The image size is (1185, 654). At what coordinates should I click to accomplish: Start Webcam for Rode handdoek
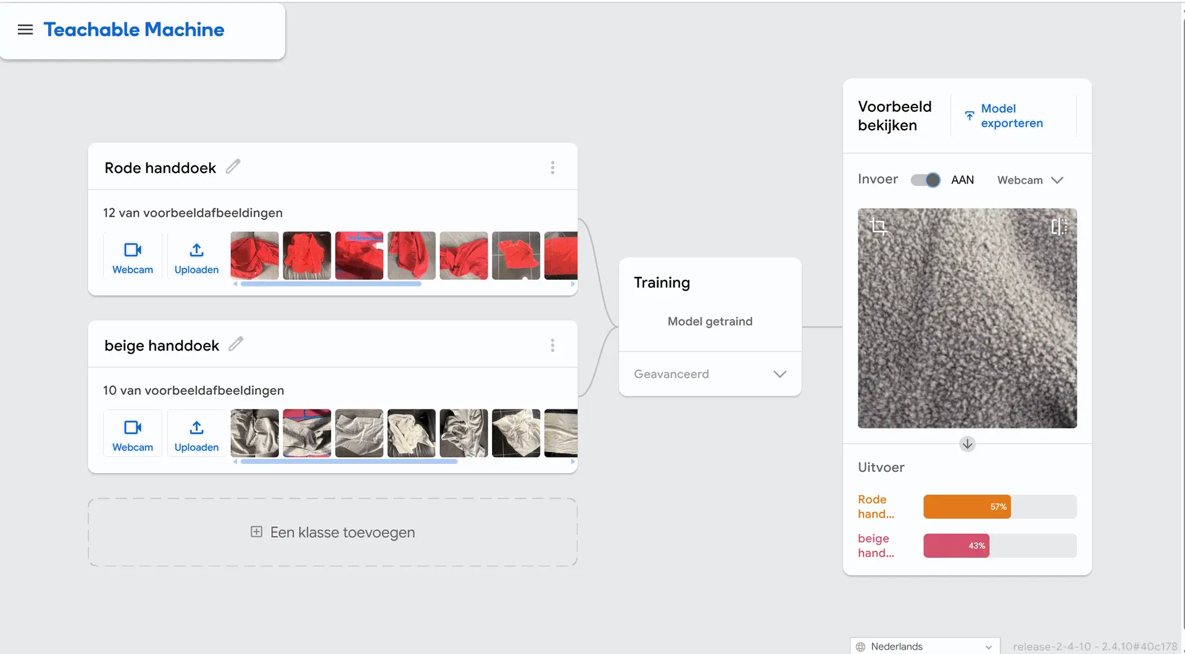click(133, 258)
